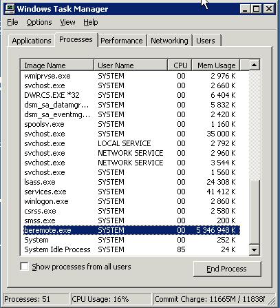Maximize the Task Manager window
This screenshot has width=280, height=308.
pos(256,9)
